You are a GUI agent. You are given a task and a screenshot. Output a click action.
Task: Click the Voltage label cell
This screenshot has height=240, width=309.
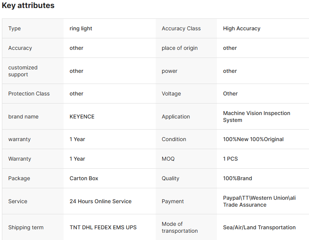coord(171,94)
